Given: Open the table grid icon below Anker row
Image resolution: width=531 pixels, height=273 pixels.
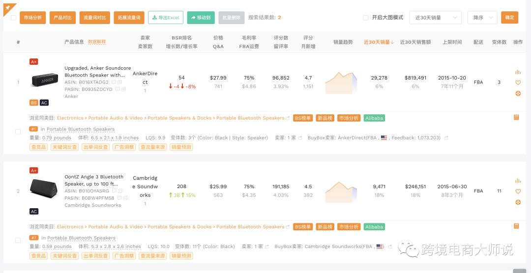Looking at the screenshot, I should tap(516, 117).
